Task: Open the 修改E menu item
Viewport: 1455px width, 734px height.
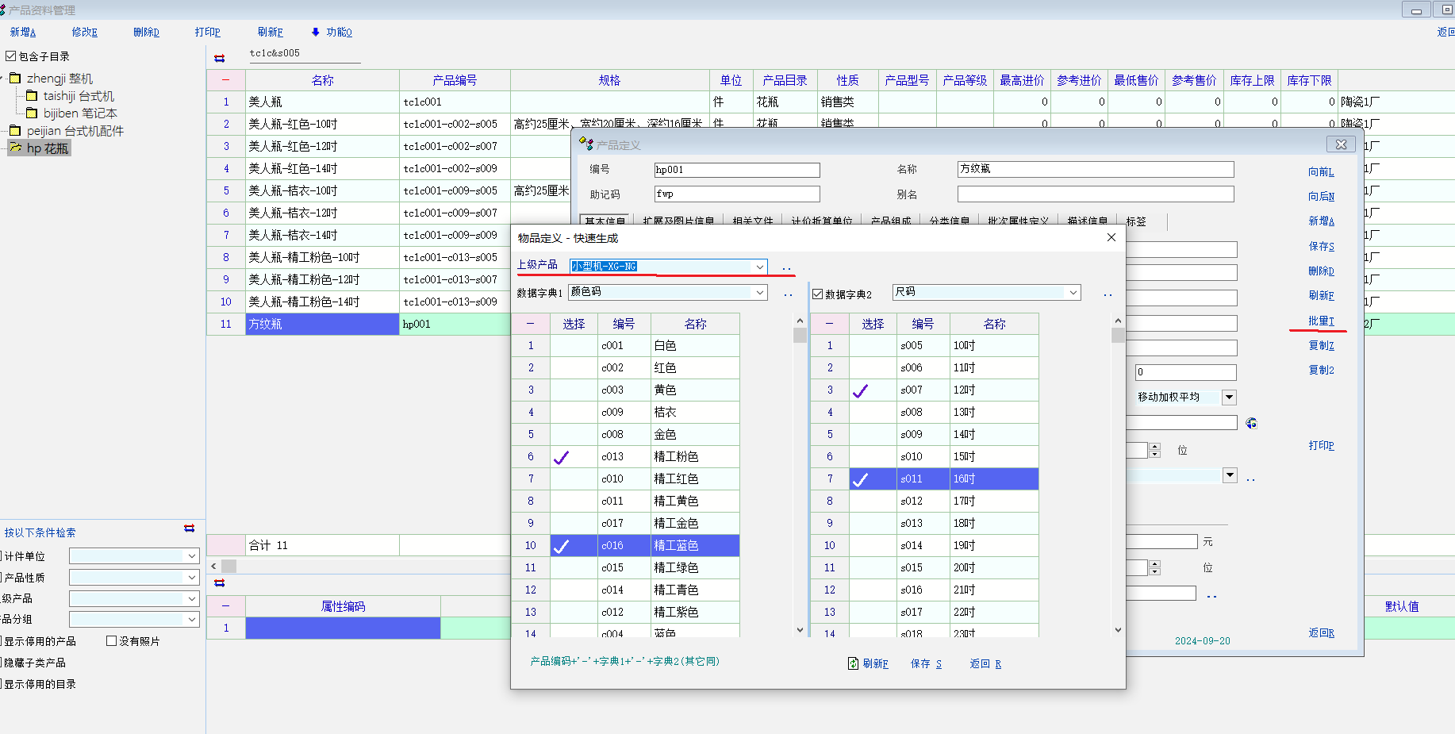Action: pos(84,33)
